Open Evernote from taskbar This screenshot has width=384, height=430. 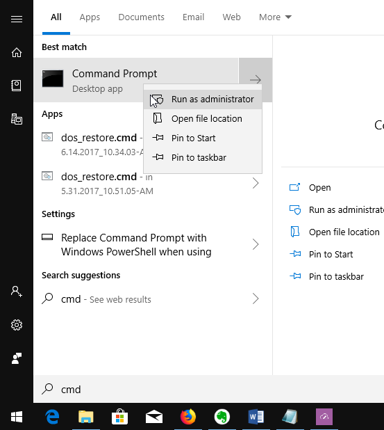(x=222, y=417)
